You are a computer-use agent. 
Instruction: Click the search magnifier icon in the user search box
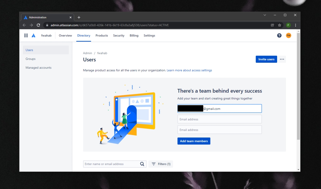(142, 164)
